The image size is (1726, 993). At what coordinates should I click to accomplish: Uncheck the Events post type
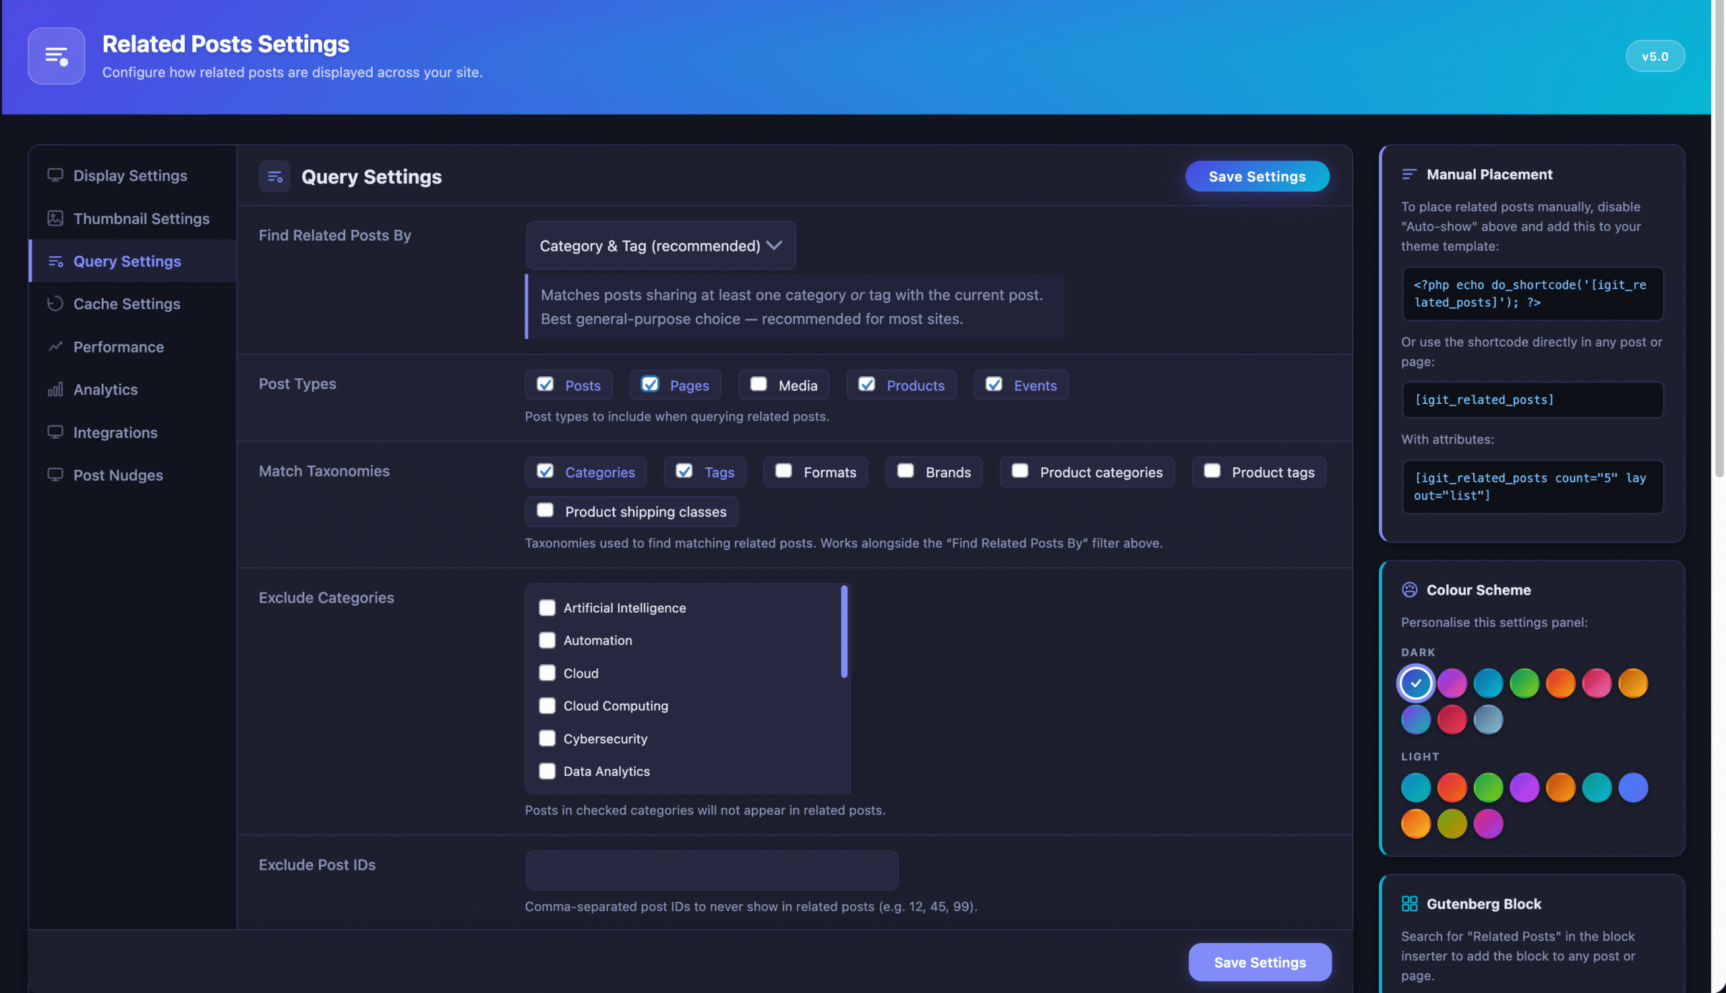[994, 384]
